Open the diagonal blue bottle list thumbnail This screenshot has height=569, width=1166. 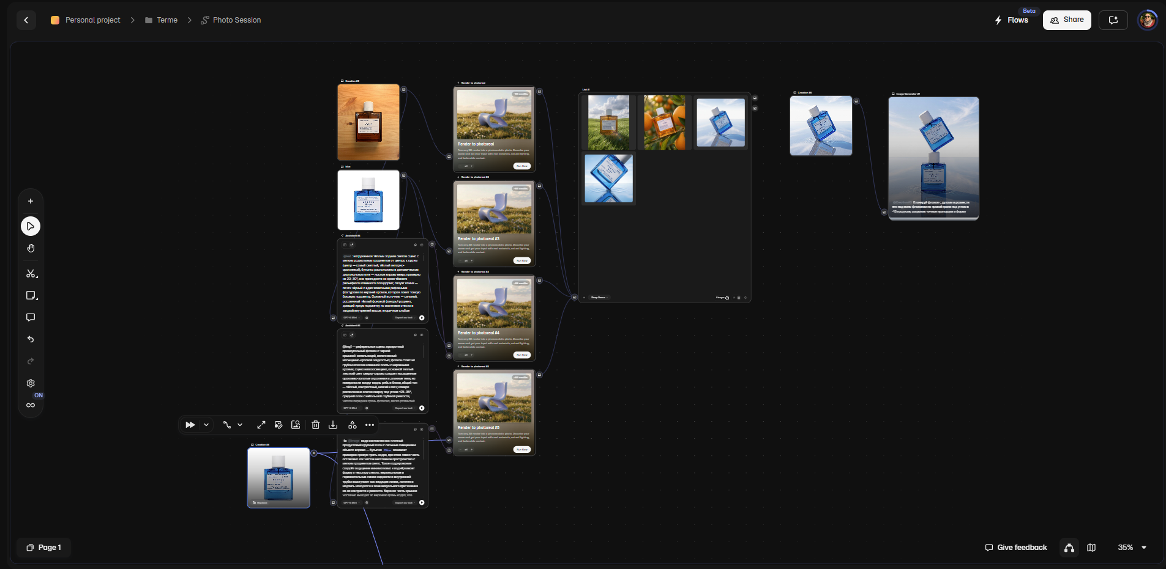coord(608,178)
